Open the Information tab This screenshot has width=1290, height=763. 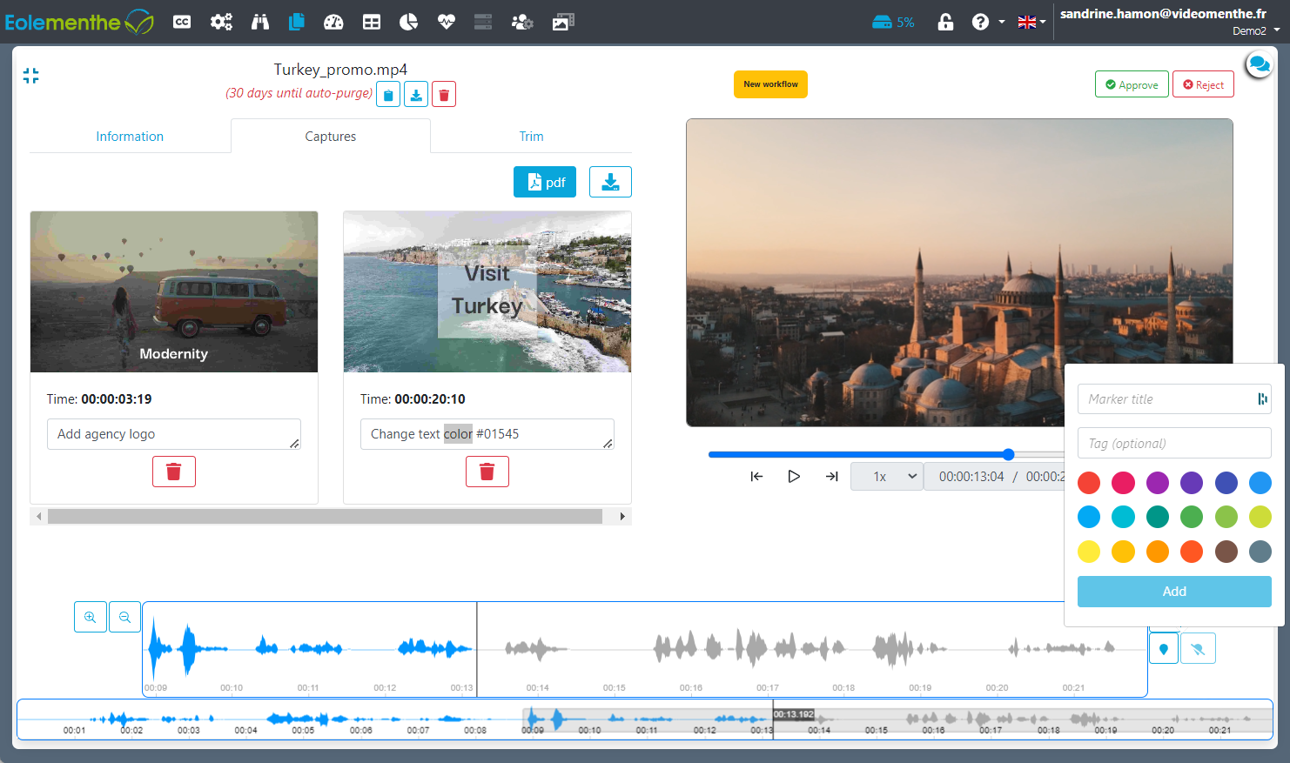coord(129,136)
